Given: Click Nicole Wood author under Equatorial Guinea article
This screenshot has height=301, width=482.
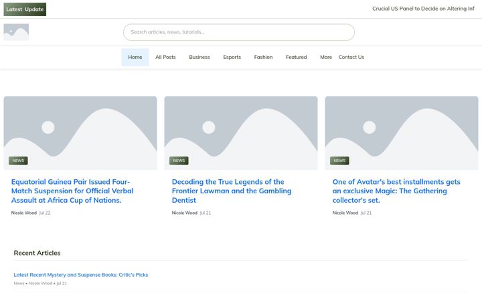Looking at the screenshot, I should click(x=24, y=213).
